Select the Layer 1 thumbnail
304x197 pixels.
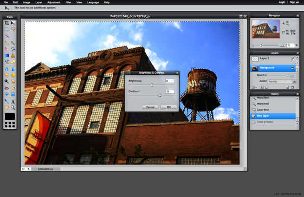coord(255,58)
